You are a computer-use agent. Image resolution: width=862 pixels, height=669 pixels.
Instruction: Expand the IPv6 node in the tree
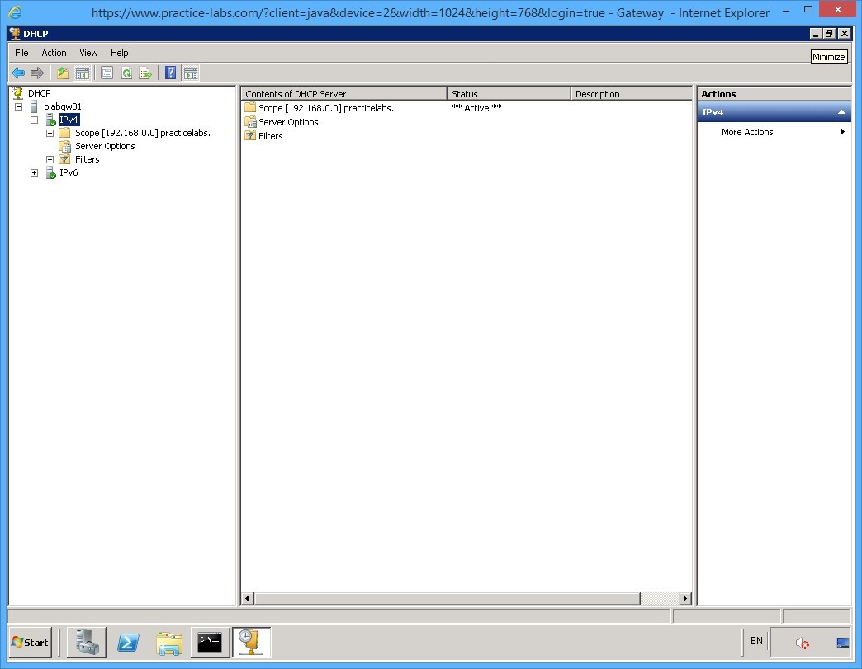34,172
